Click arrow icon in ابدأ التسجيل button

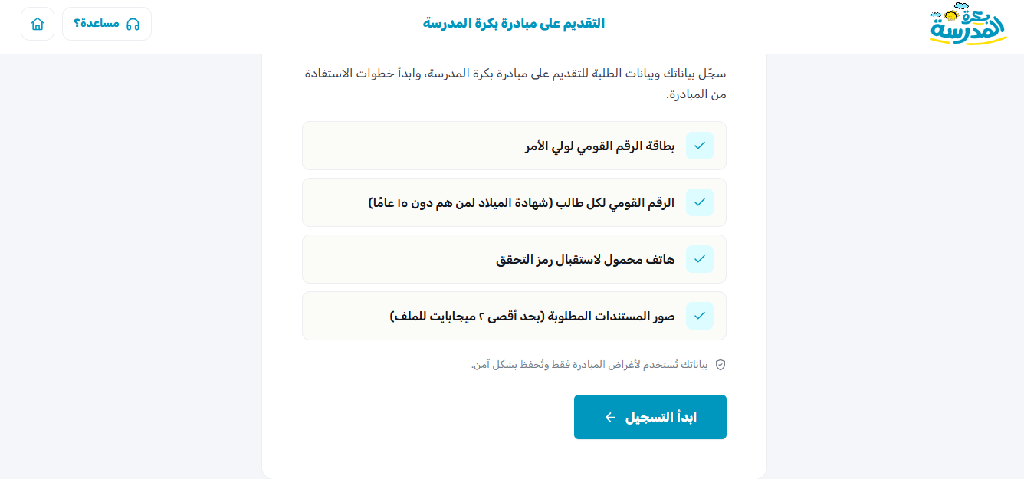[x=610, y=417]
